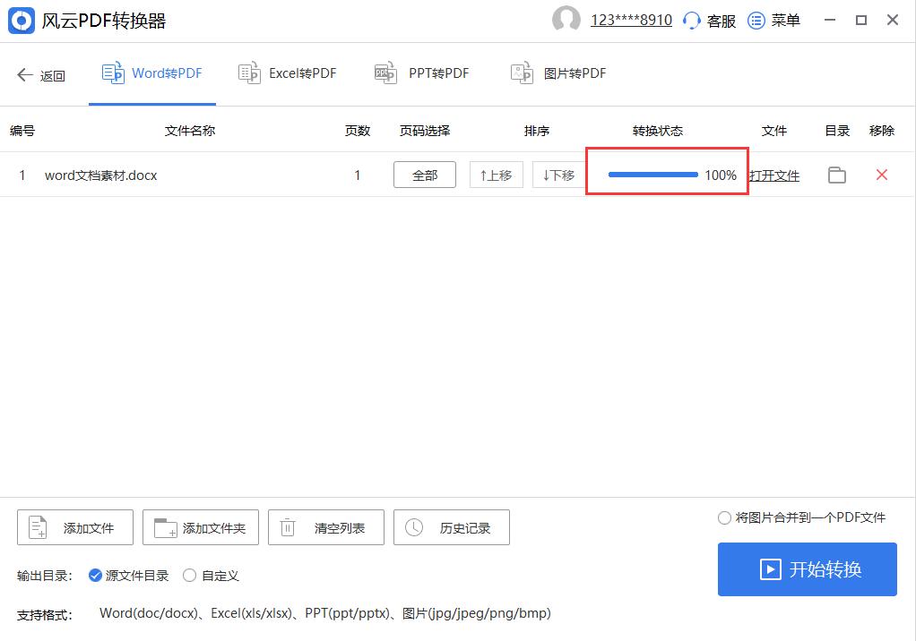Select the 源文件目录 output option
Viewport: 916px width, 641px height.
96,576
